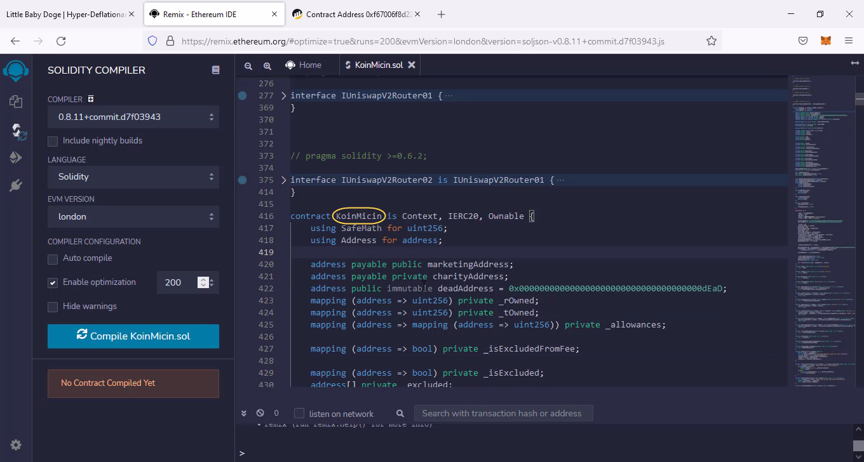Open the Deploy & Run Transactions icon
The width and height of the screenshot is (864, 462).
point(16,157)
